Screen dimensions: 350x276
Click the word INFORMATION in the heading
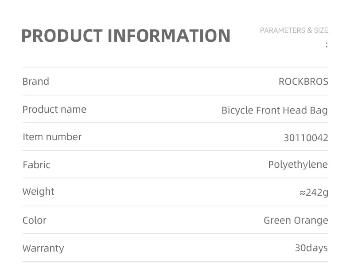click(169, 36)
